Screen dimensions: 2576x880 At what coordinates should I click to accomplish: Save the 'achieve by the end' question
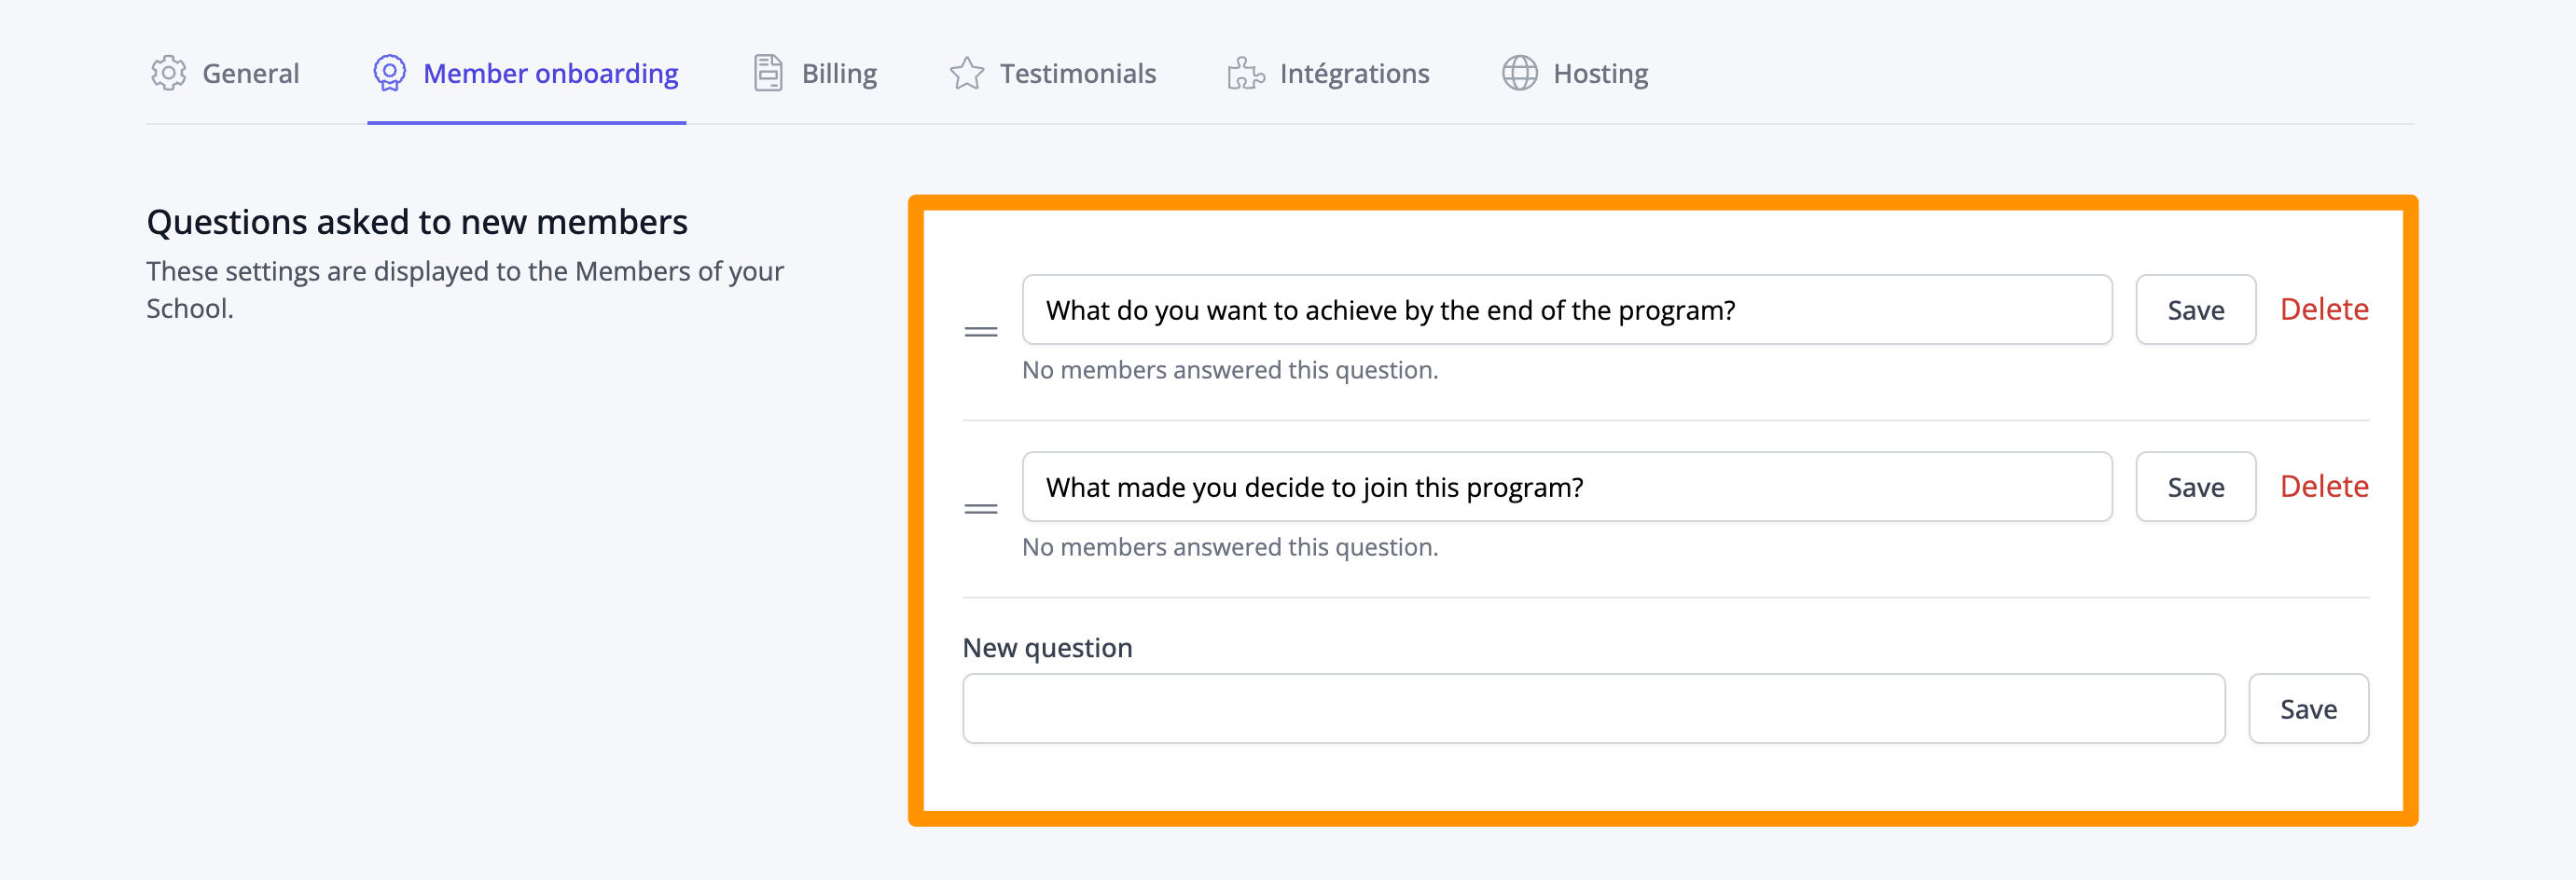click(x=2195, y=310)
